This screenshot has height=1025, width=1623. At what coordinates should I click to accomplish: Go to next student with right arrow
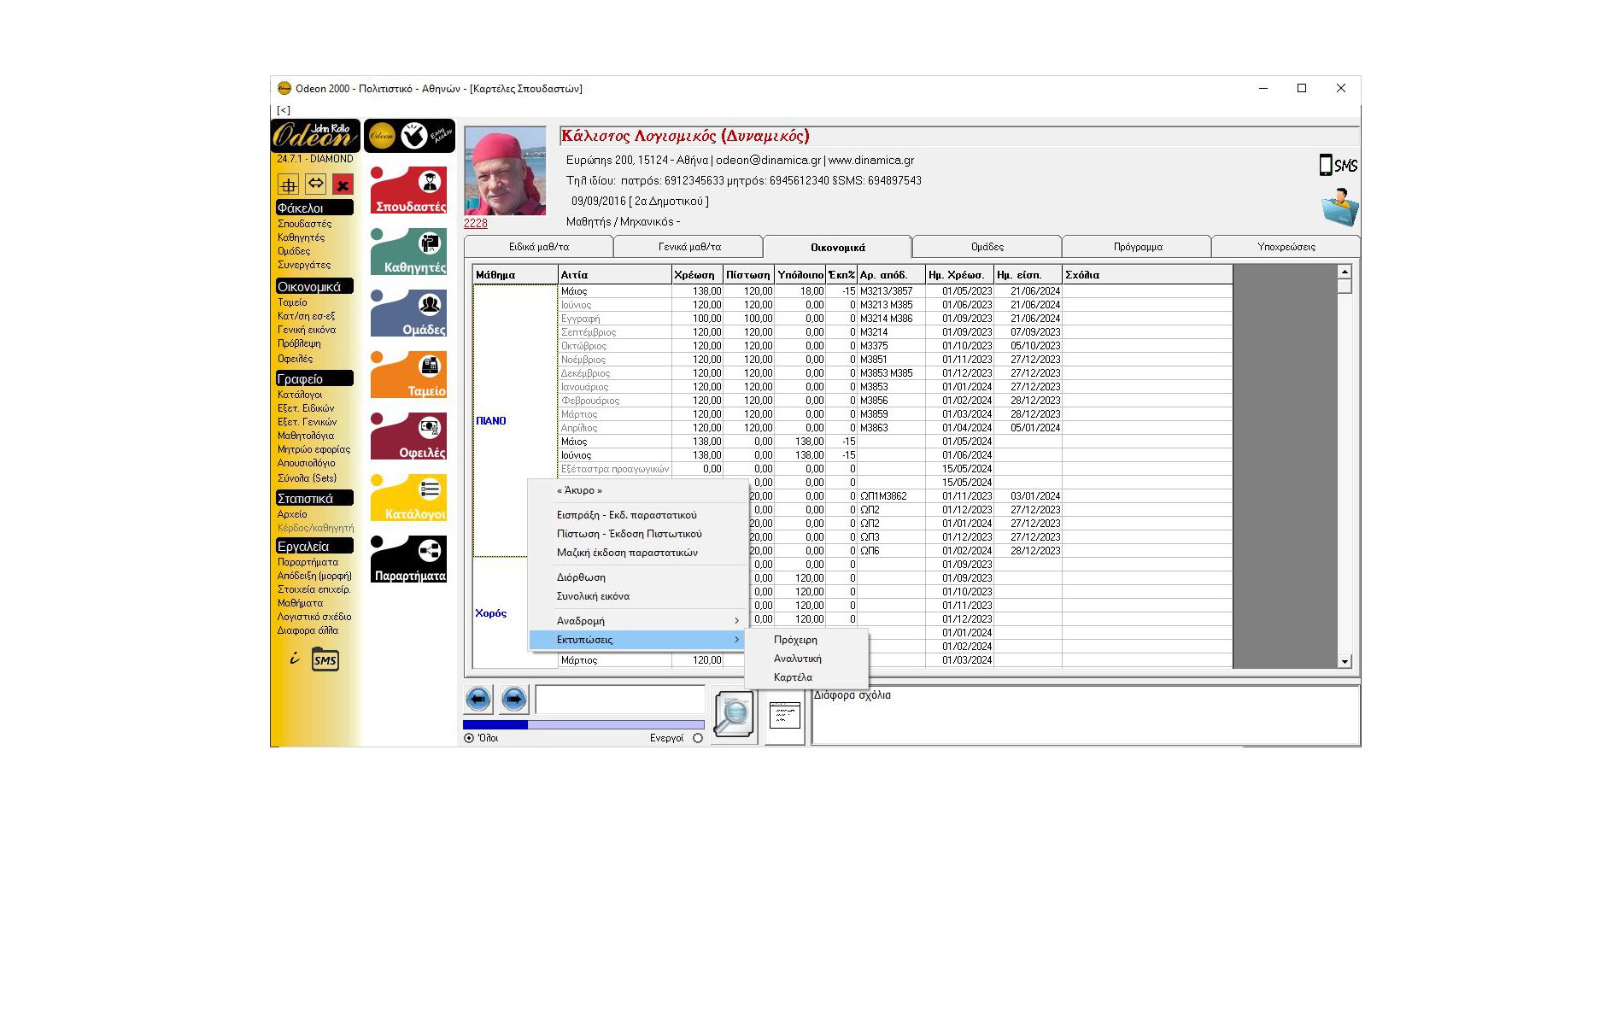tap(514, 700)
